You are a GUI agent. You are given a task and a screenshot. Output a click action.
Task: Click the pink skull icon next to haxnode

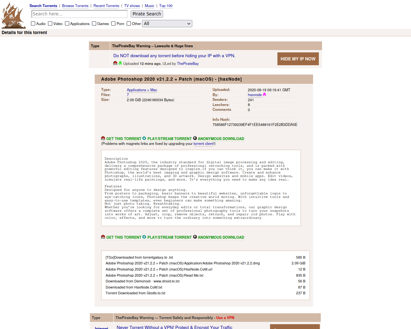coord(265,95)
